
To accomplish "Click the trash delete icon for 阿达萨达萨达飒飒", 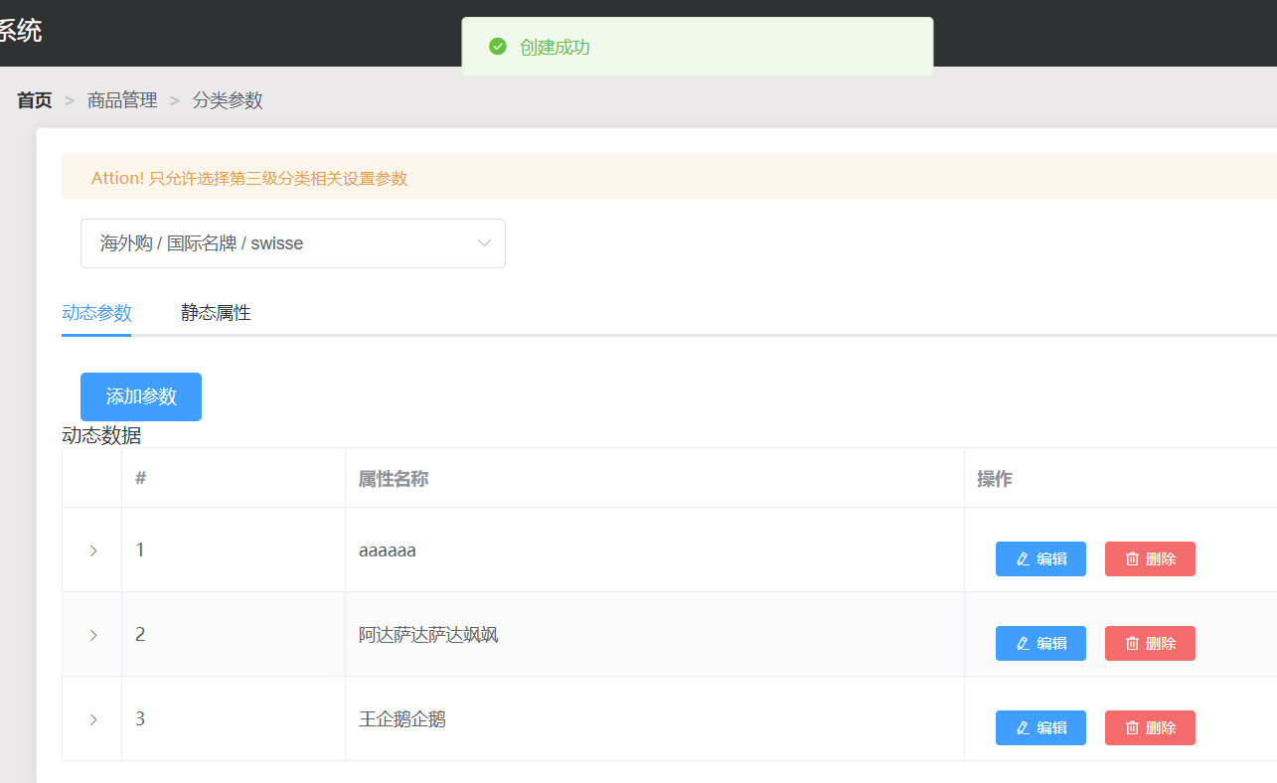I will (1131, 643).
